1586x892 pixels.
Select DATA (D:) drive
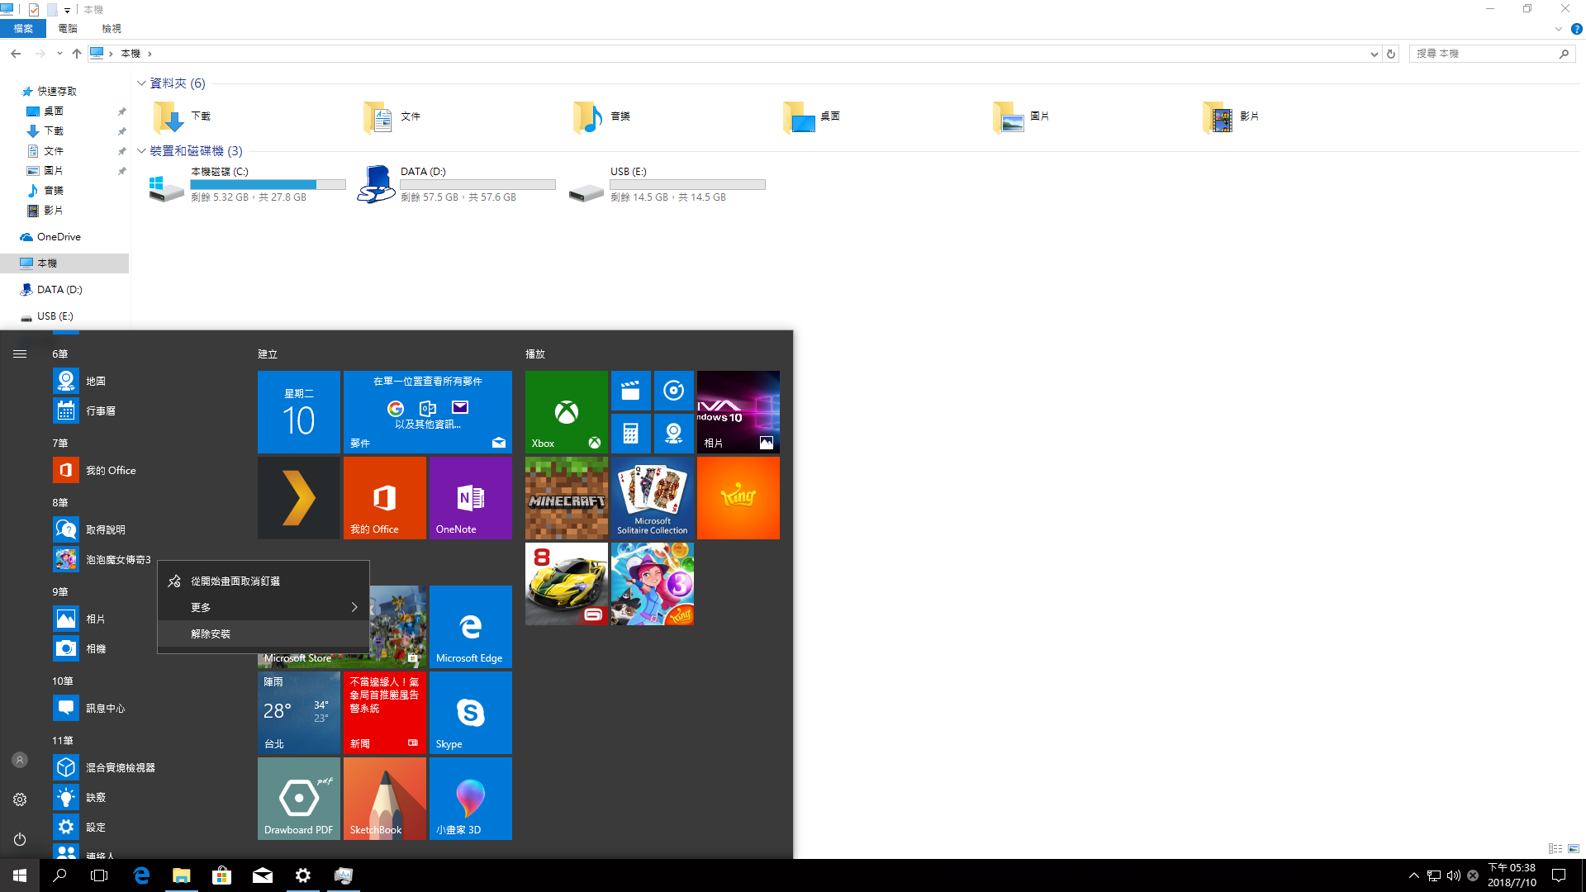(x=457, y=184)
